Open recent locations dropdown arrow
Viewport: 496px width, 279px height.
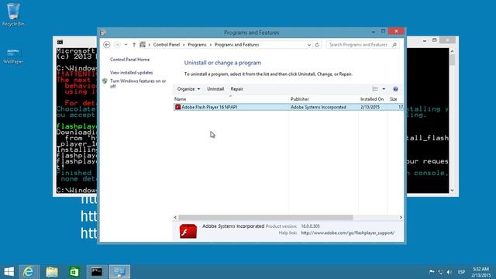click(126, 45)
